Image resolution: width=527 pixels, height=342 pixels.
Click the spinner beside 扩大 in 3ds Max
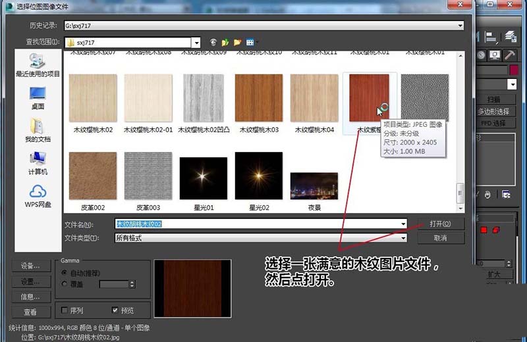click(x=509, y=264)
